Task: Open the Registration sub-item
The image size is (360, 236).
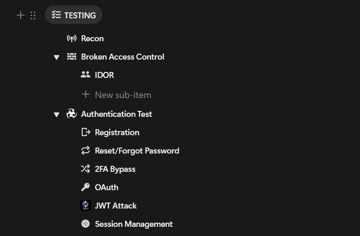Action: click(117, 132)
